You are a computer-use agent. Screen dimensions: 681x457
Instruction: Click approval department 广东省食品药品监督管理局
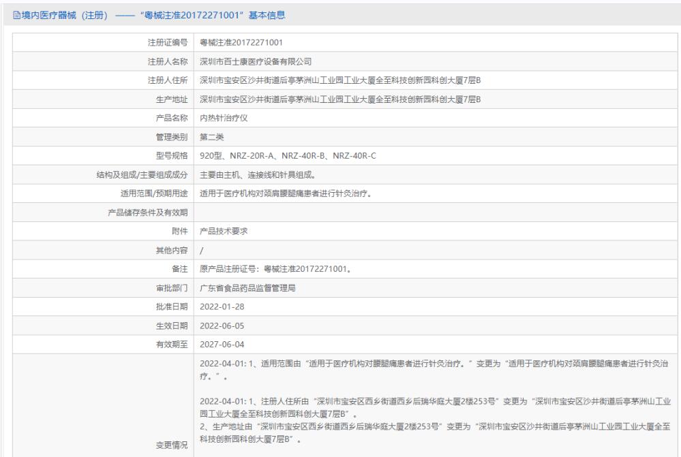pyautogui.click(x=247, y=288)
